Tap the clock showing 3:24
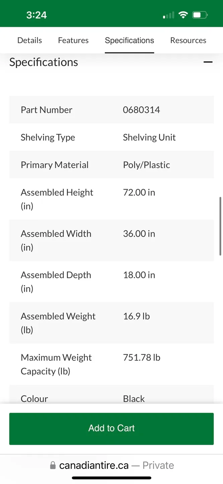223x484 pixels. click(36, 14)
